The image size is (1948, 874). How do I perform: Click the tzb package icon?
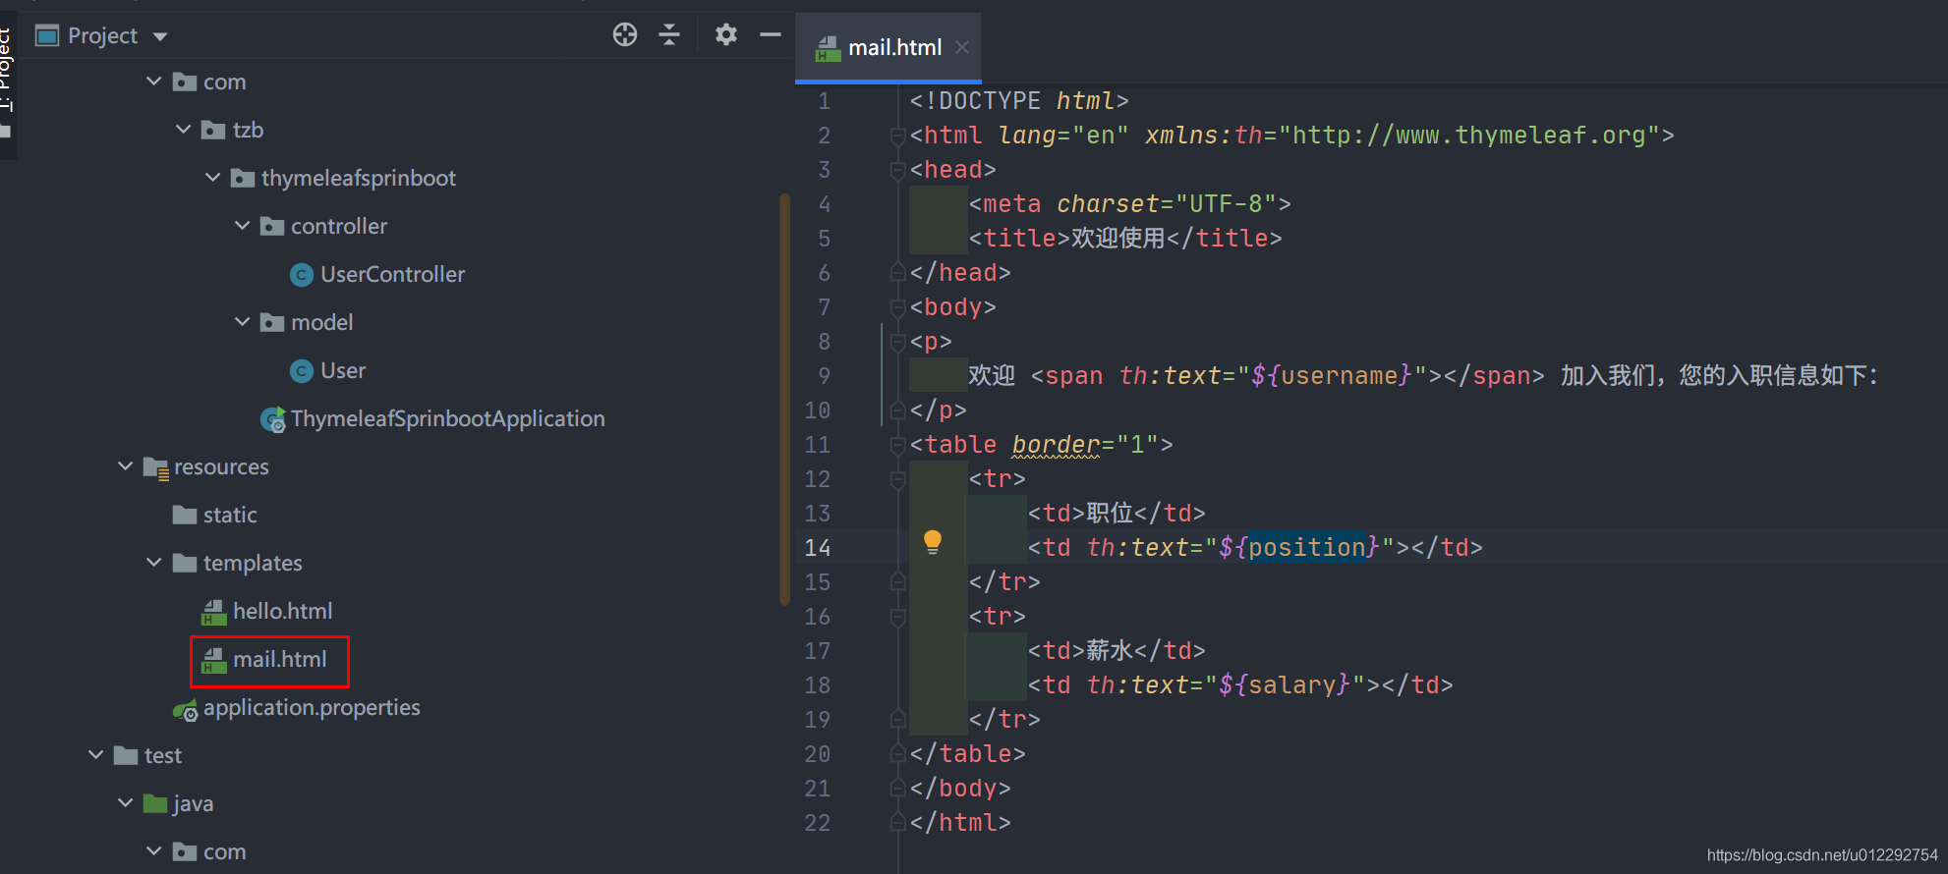(x=213, y=131)
